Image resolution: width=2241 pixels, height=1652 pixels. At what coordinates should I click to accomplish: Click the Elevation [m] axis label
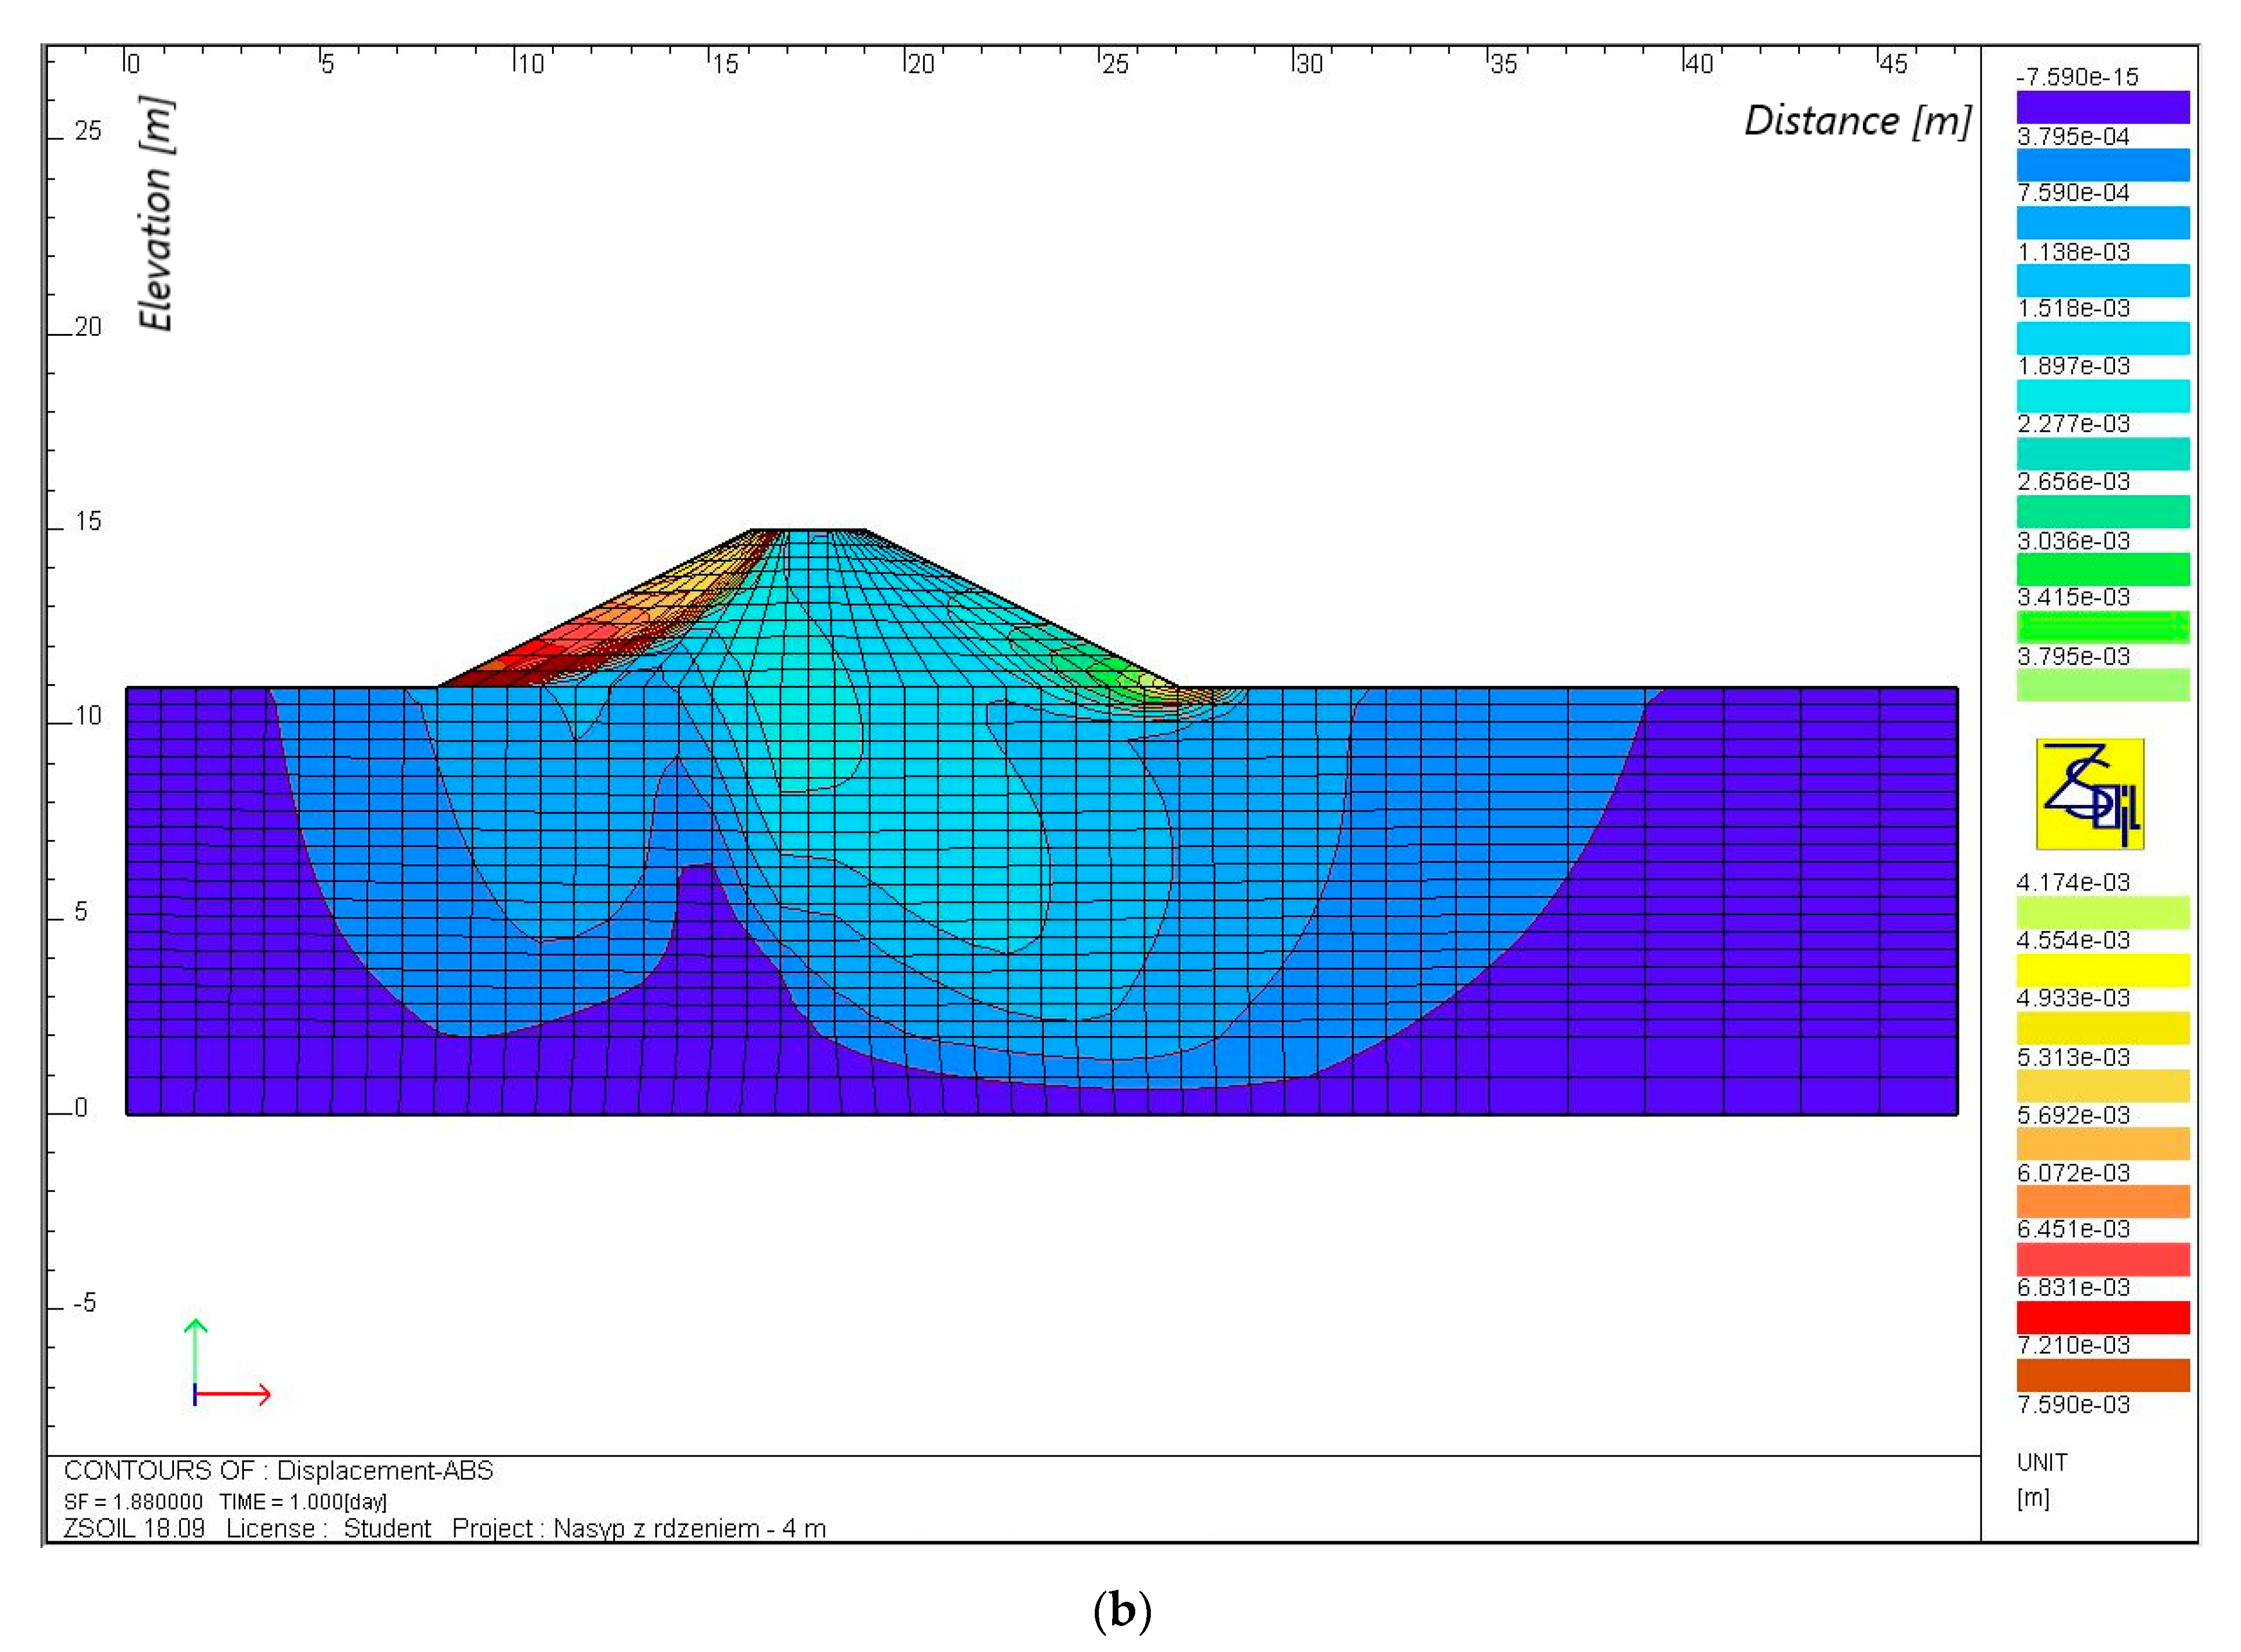(156, 213)
